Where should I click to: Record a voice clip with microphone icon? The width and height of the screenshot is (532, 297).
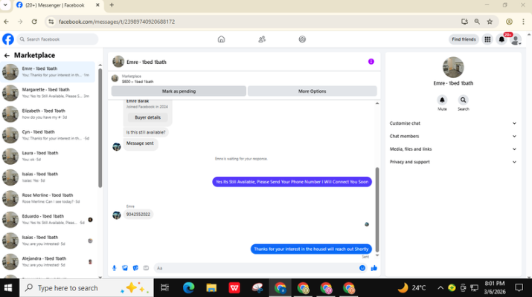point(115,268)
